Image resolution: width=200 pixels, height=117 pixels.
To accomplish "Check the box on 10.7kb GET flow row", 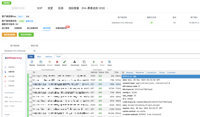I will [31, 88].
